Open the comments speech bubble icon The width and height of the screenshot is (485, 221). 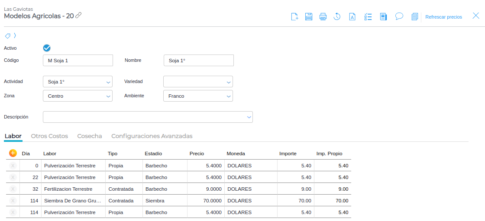click(399, 17)
